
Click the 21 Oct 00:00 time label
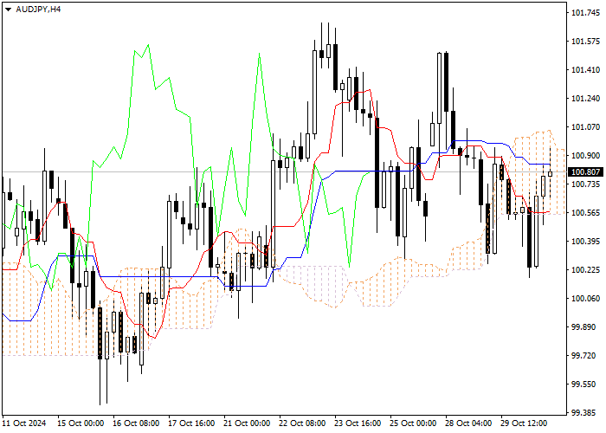(x=247, y=423)
